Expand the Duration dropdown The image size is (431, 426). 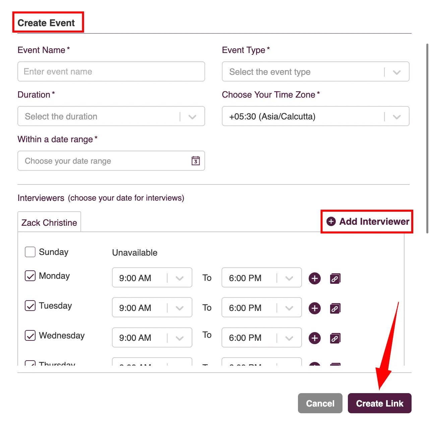(111, 116)
